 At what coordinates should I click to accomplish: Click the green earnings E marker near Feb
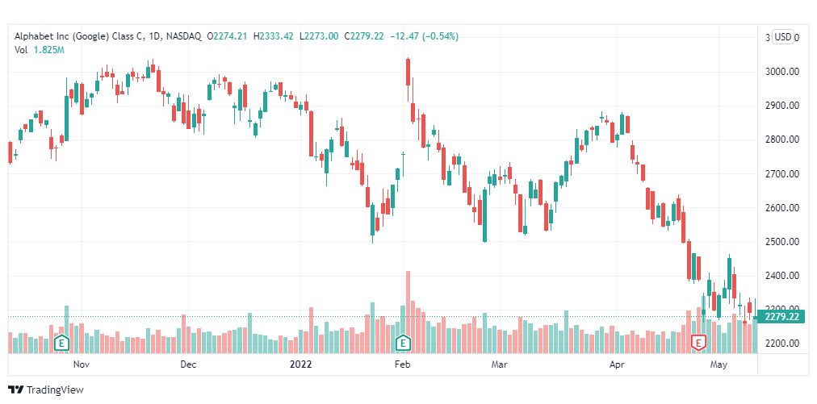click(403, 343)
